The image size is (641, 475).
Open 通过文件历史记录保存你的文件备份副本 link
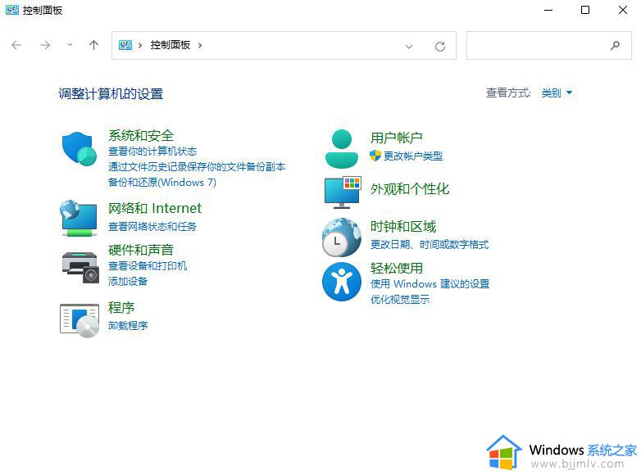tap(197, 166)
